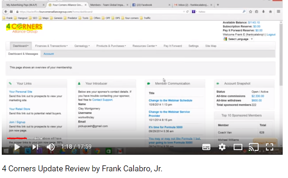Open the SEO bookmark folder

[x=33, y=18]
